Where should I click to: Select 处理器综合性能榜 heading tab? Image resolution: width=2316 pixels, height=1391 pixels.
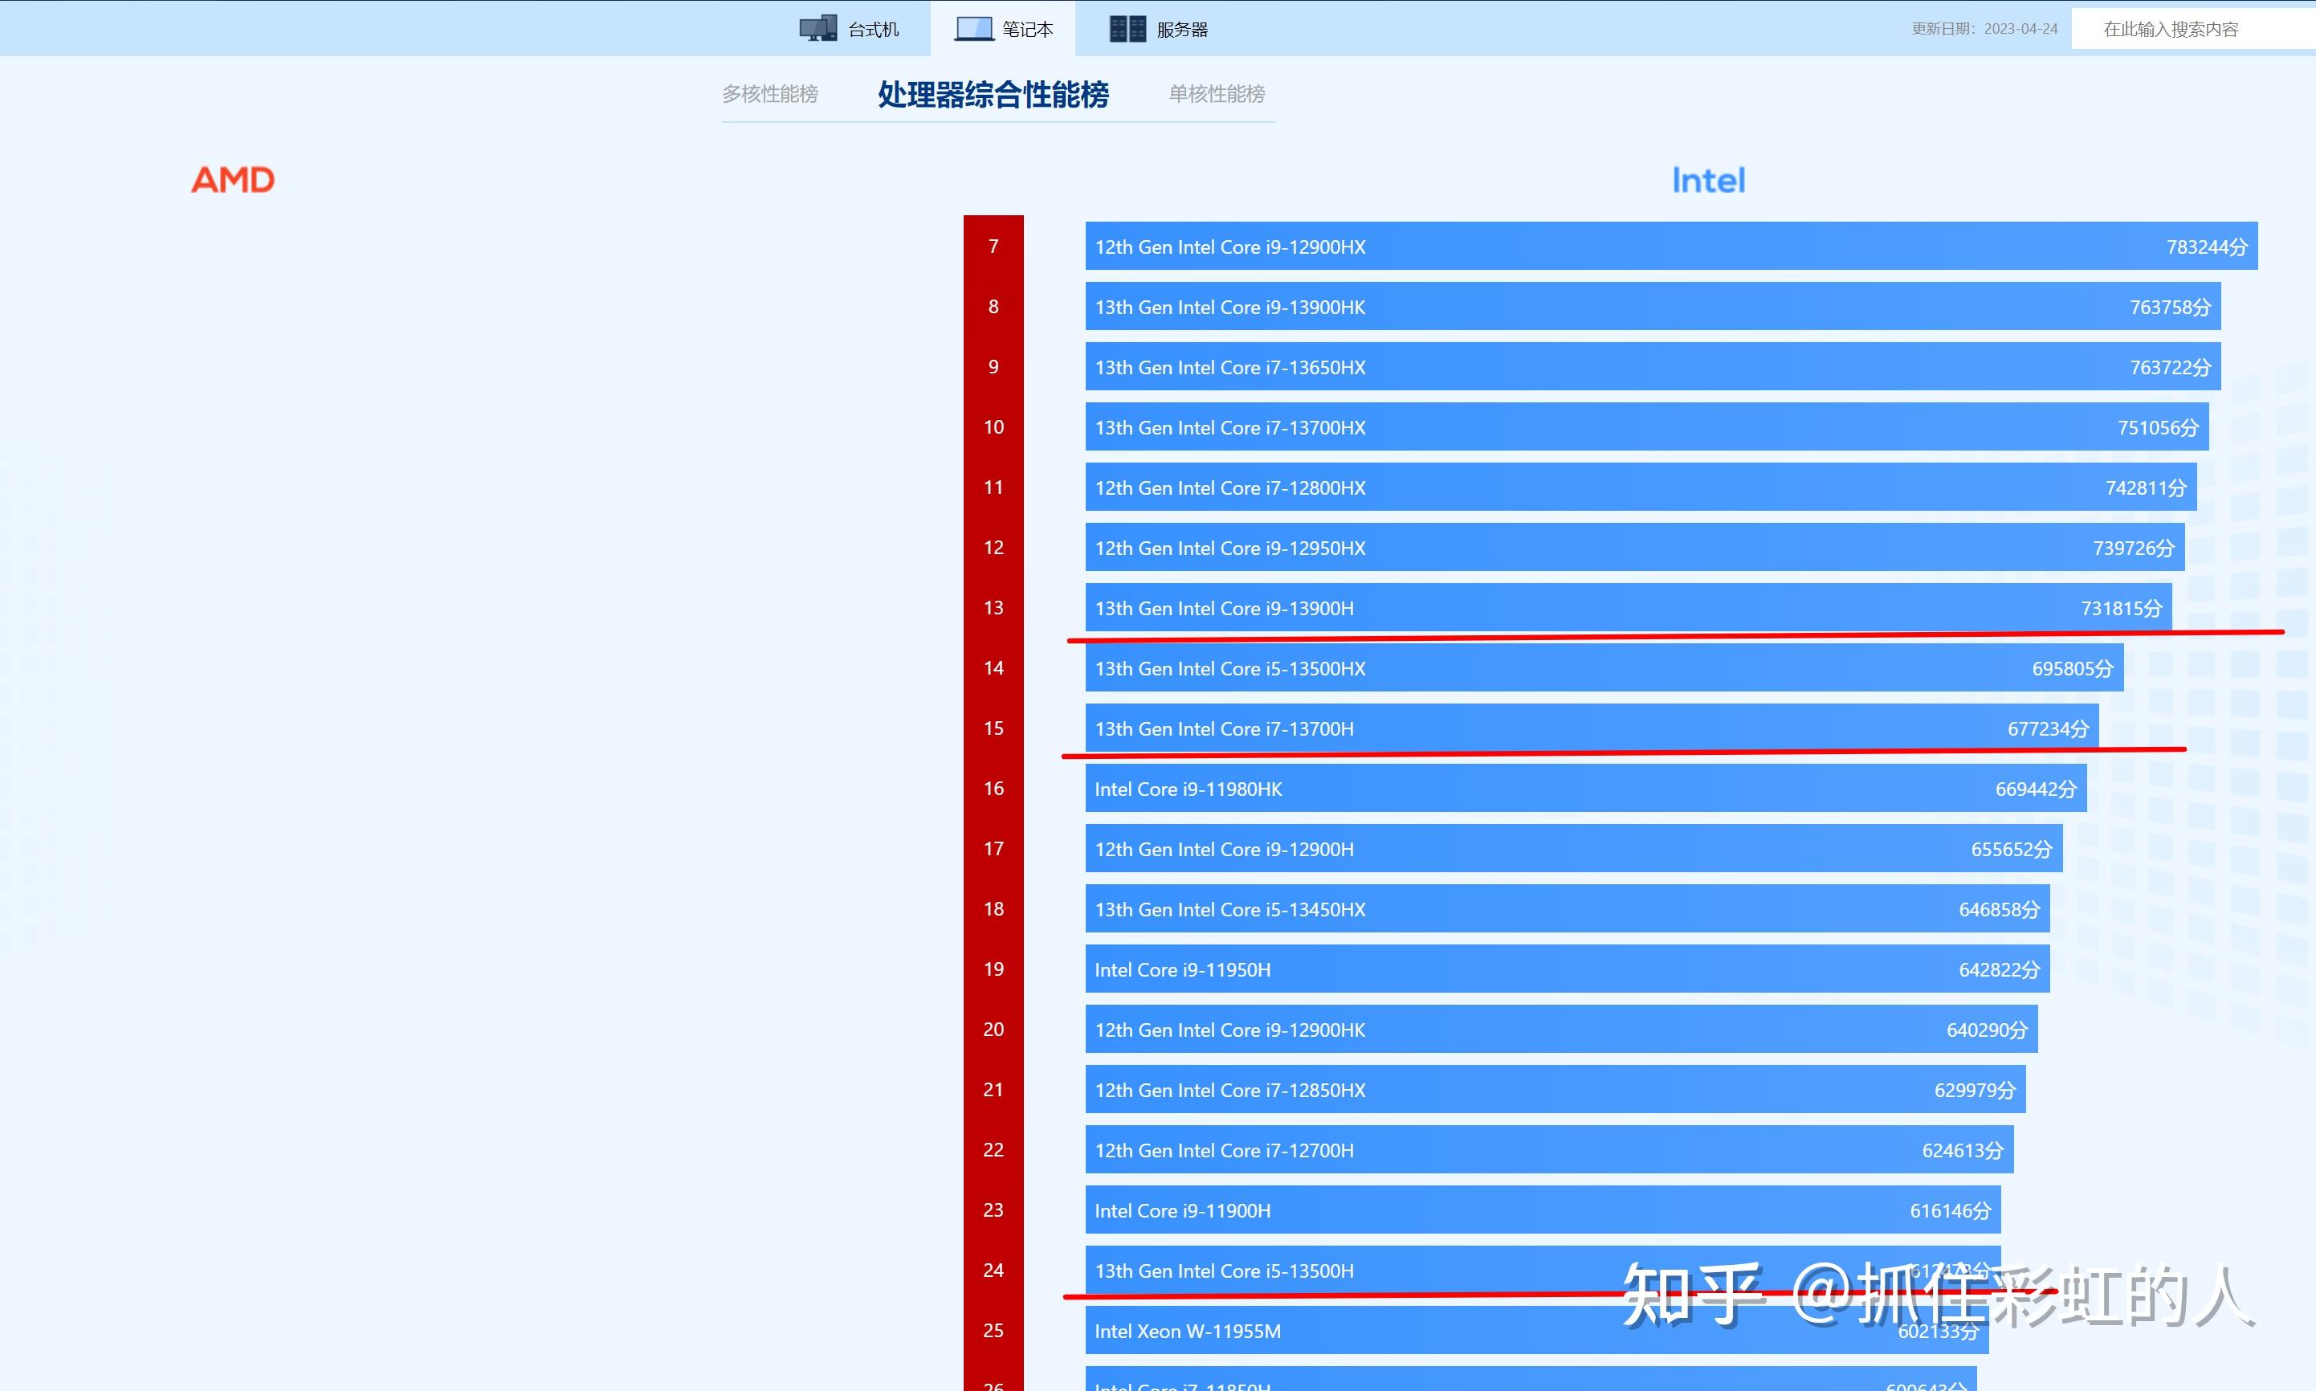993,94
